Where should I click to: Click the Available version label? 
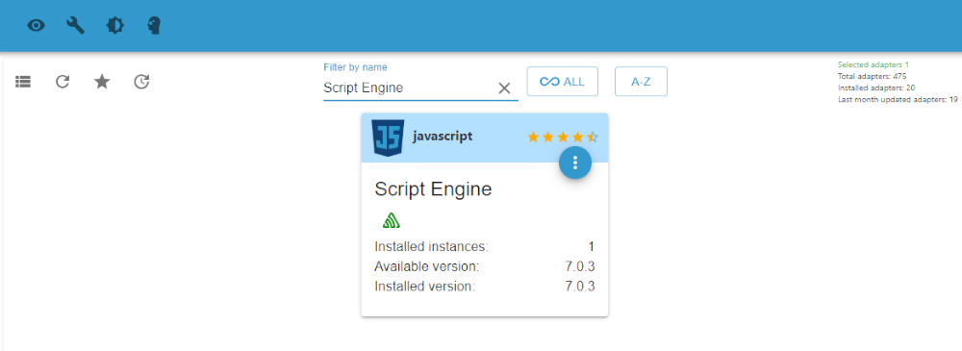coord(426,266)
